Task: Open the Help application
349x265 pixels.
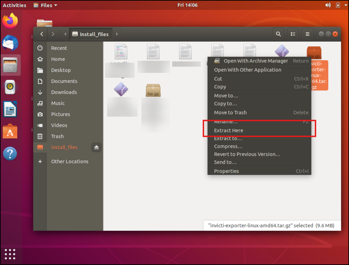Action: pos(10,153)
